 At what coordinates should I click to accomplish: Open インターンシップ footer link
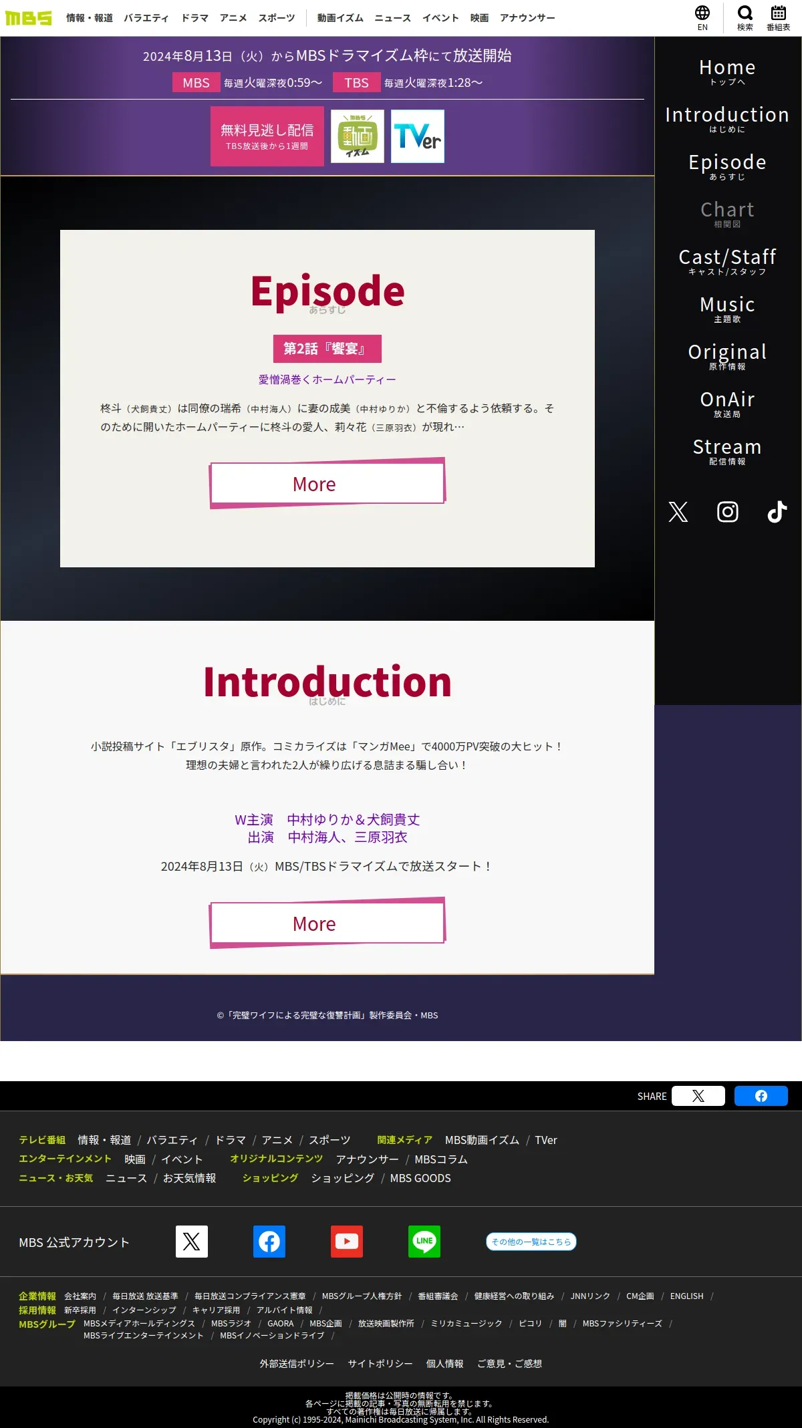(144, 1310)
